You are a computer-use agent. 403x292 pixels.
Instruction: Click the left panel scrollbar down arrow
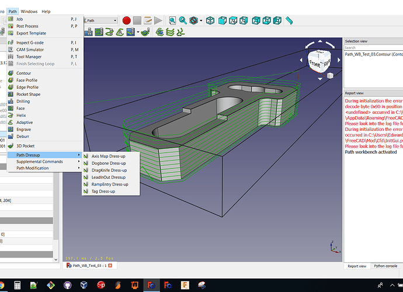(x=55, y=260)
